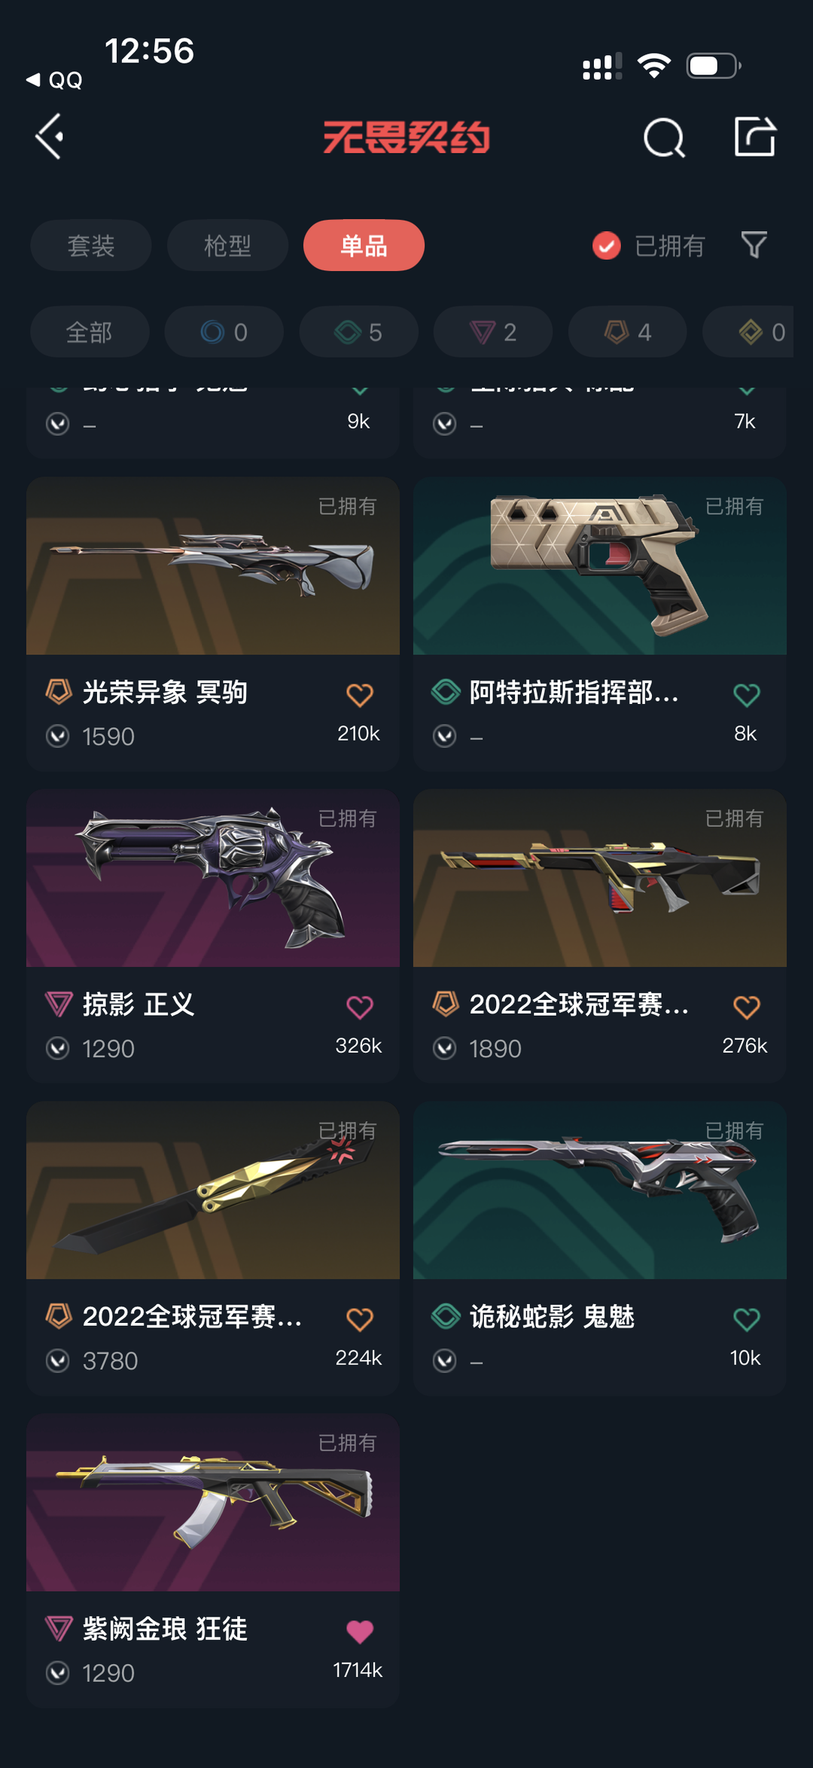Filter by orange-tier chip showing 4
Viewport: 813px width, 1768px height.
click(628, 331)
